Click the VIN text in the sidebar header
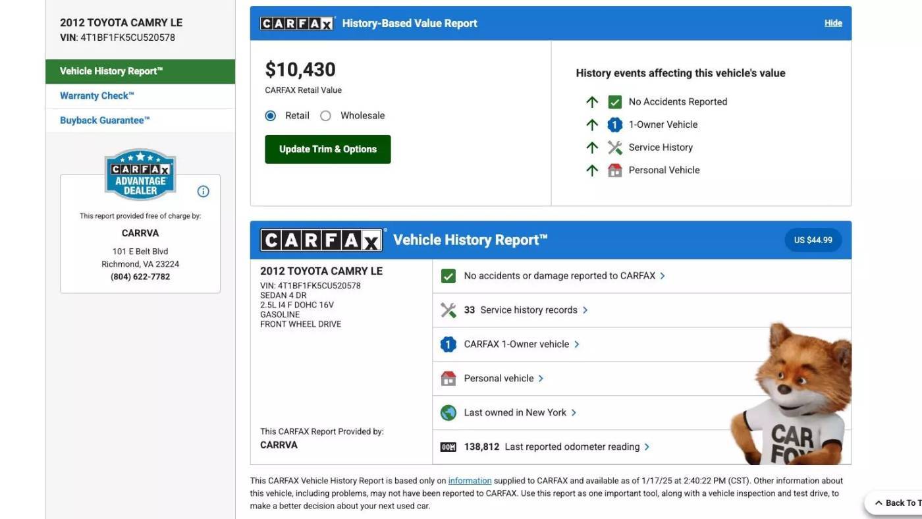The image size is (922, 519). point(118,38)
